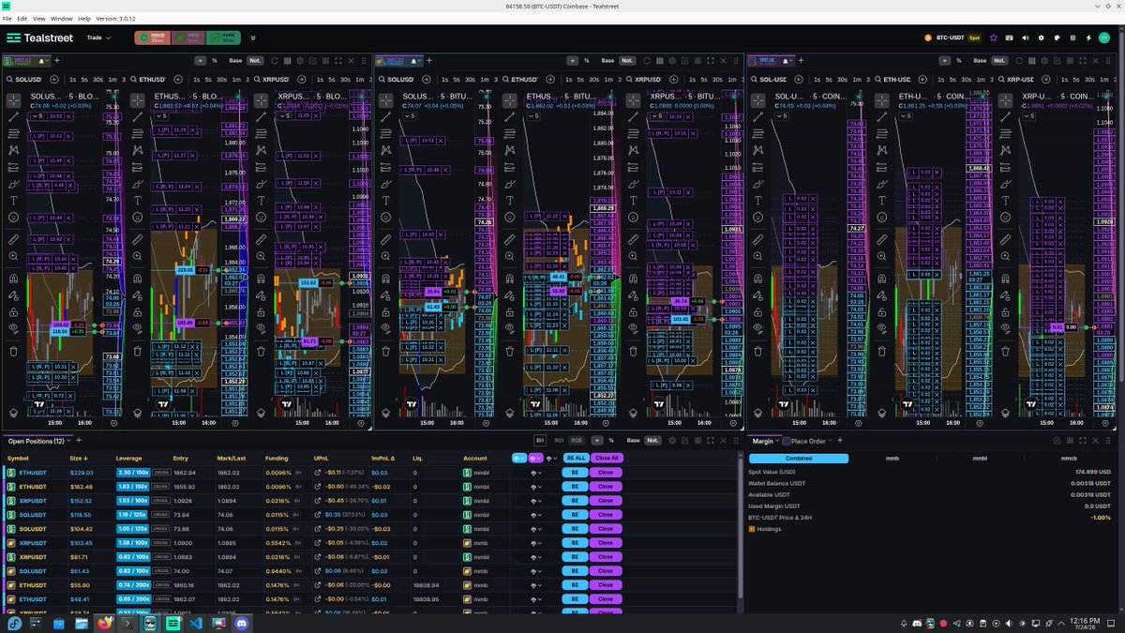This screenshot has width=1125, height=633.
Task: Click the SOLUSD symbol search in first panel
Action: [x=26, y=80]
